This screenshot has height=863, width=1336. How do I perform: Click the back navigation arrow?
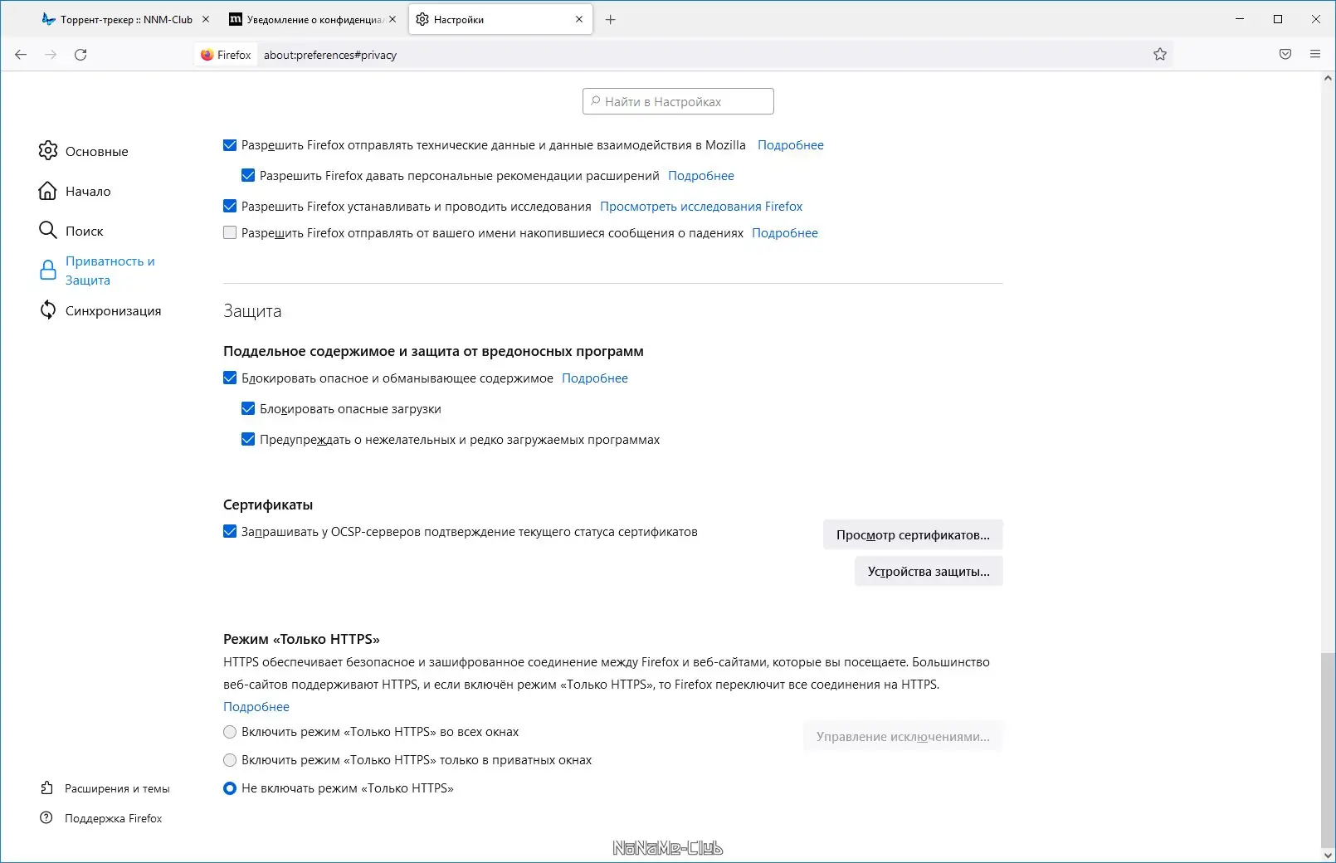[x=21, y=55]
